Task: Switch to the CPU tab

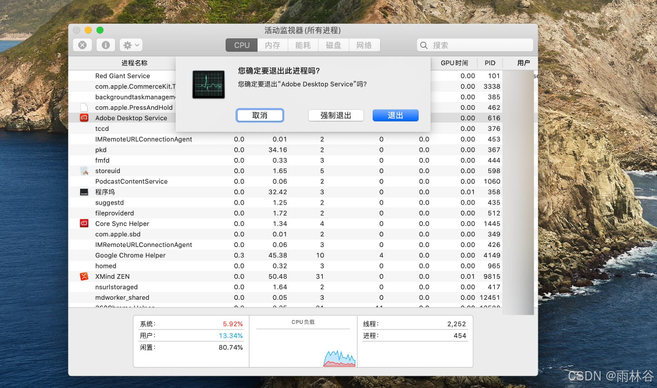Action: [242, 45]
